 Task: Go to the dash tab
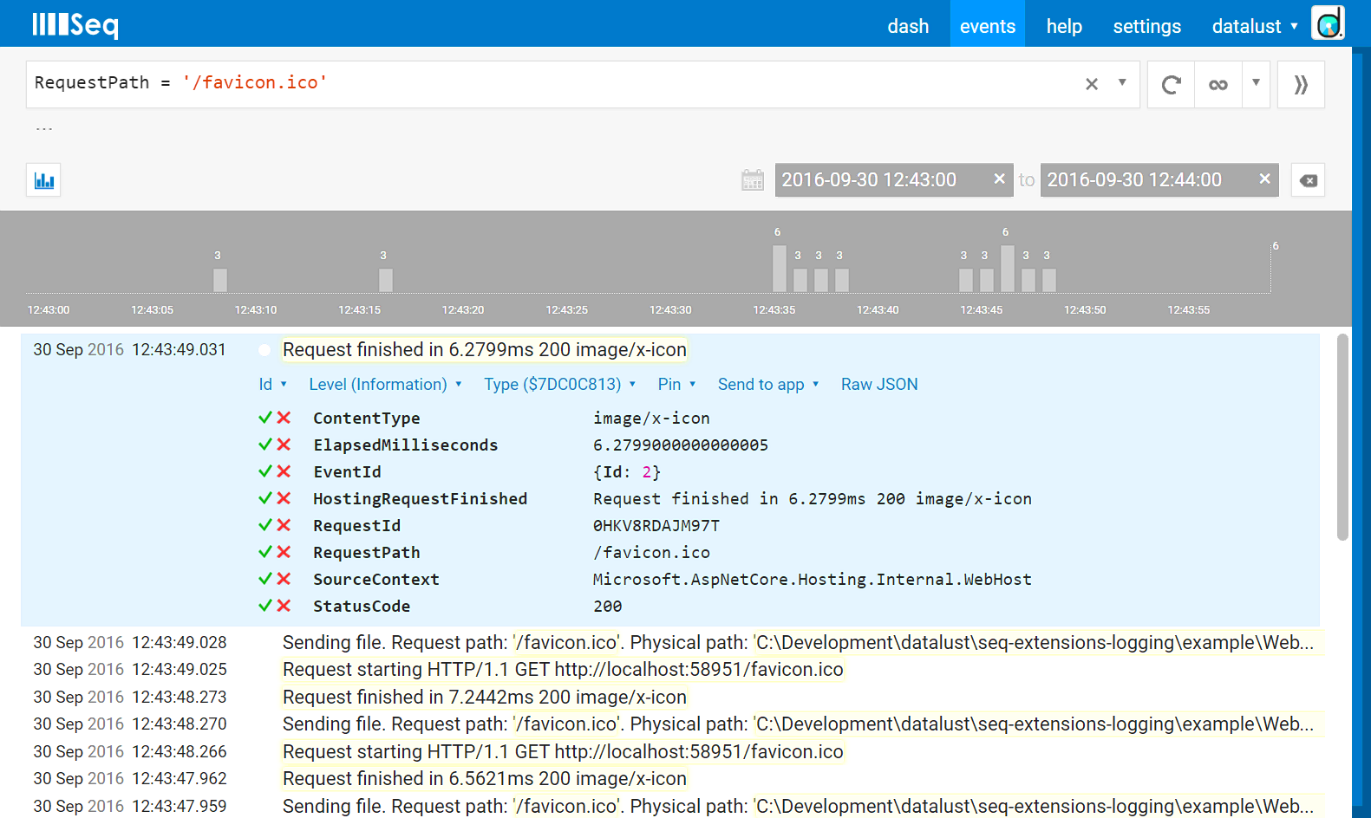click(x=908, y=26)
